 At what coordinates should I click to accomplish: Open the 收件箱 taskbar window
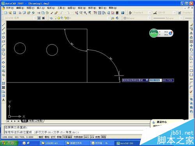(x=101, y=143)
